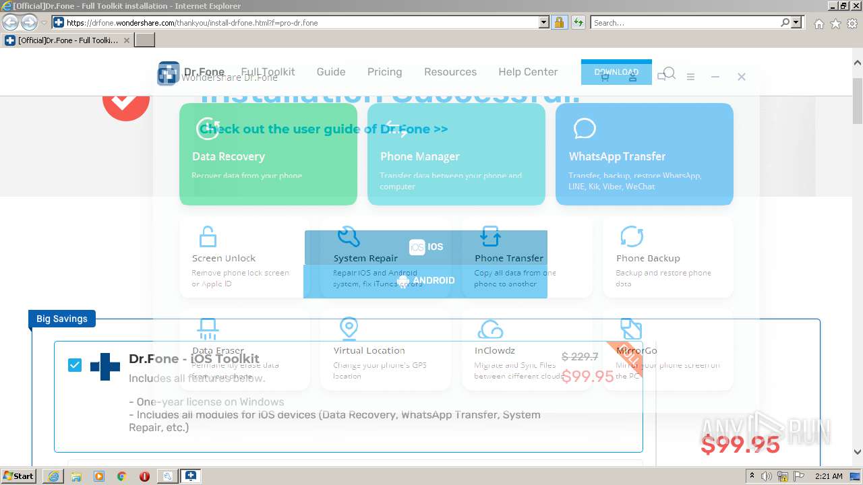Expand the address bar URL dropdown

tap(544, 22)
